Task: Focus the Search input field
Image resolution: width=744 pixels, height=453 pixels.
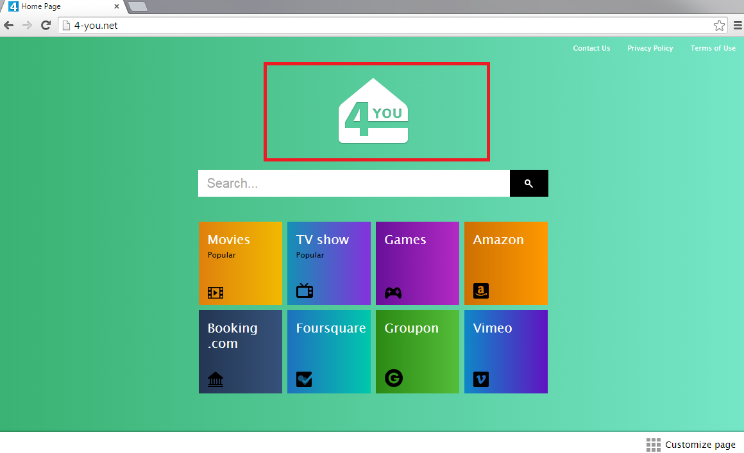Action: pyautogui.click(x=354, y=183)
